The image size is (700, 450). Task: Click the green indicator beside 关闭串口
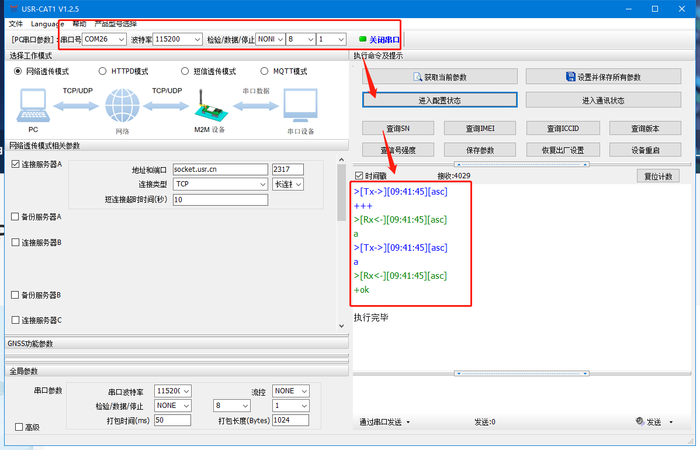tap(363, 39)
